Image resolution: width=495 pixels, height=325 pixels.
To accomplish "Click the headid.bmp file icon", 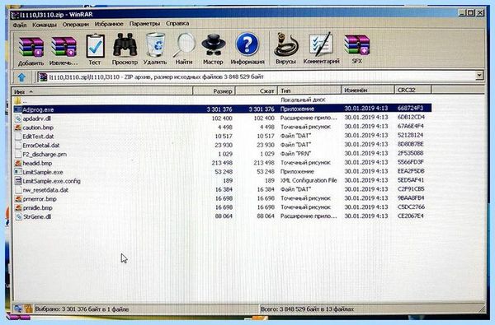I will pos(18,163).
